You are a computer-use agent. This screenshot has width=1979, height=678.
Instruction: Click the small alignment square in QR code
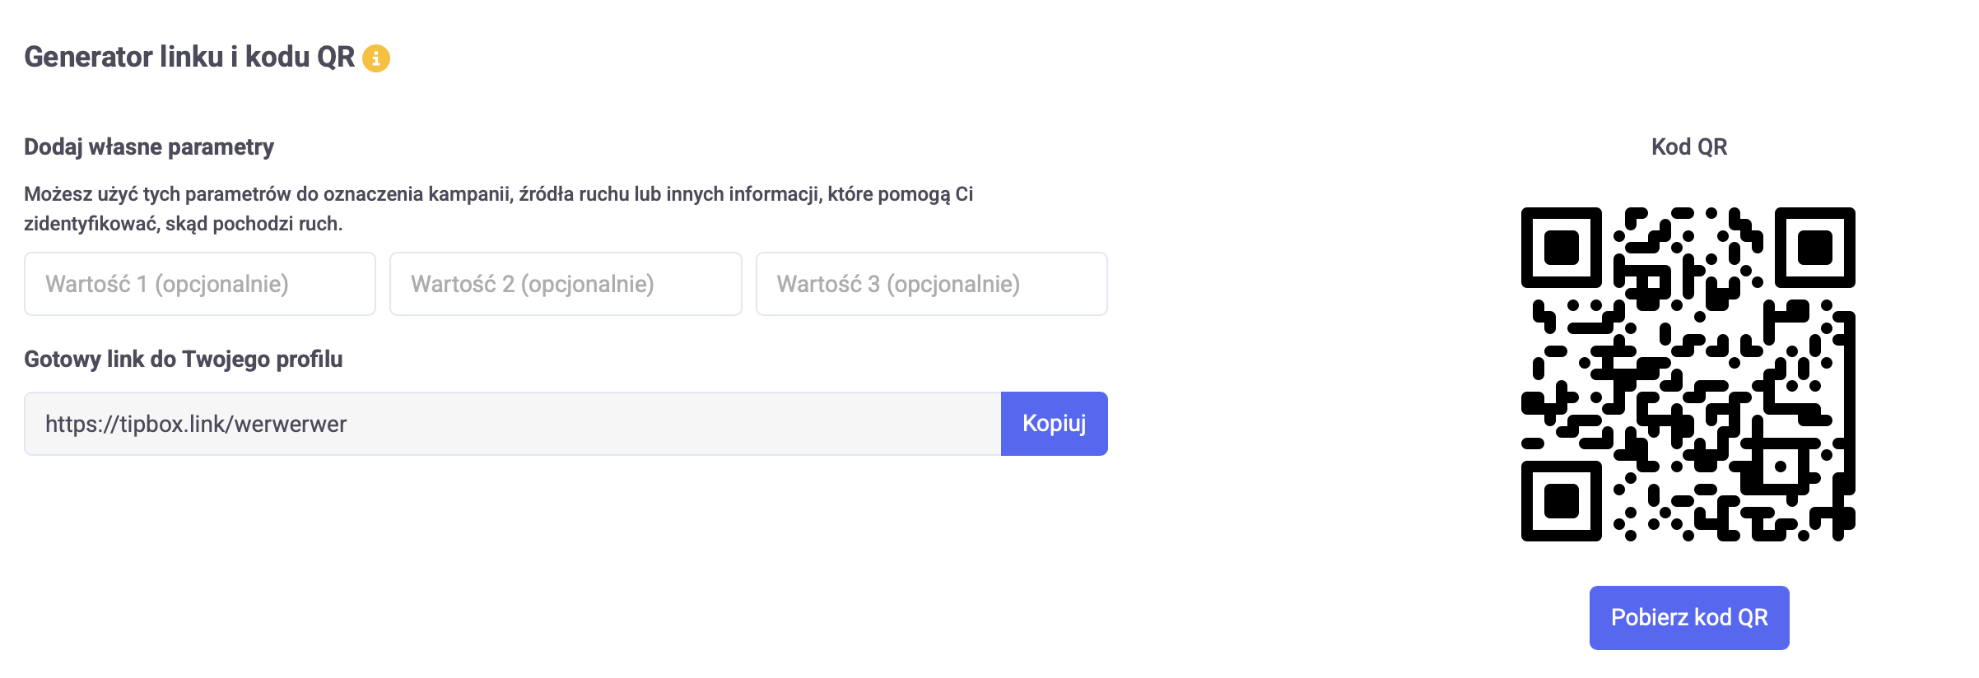tap(1780, 467)
